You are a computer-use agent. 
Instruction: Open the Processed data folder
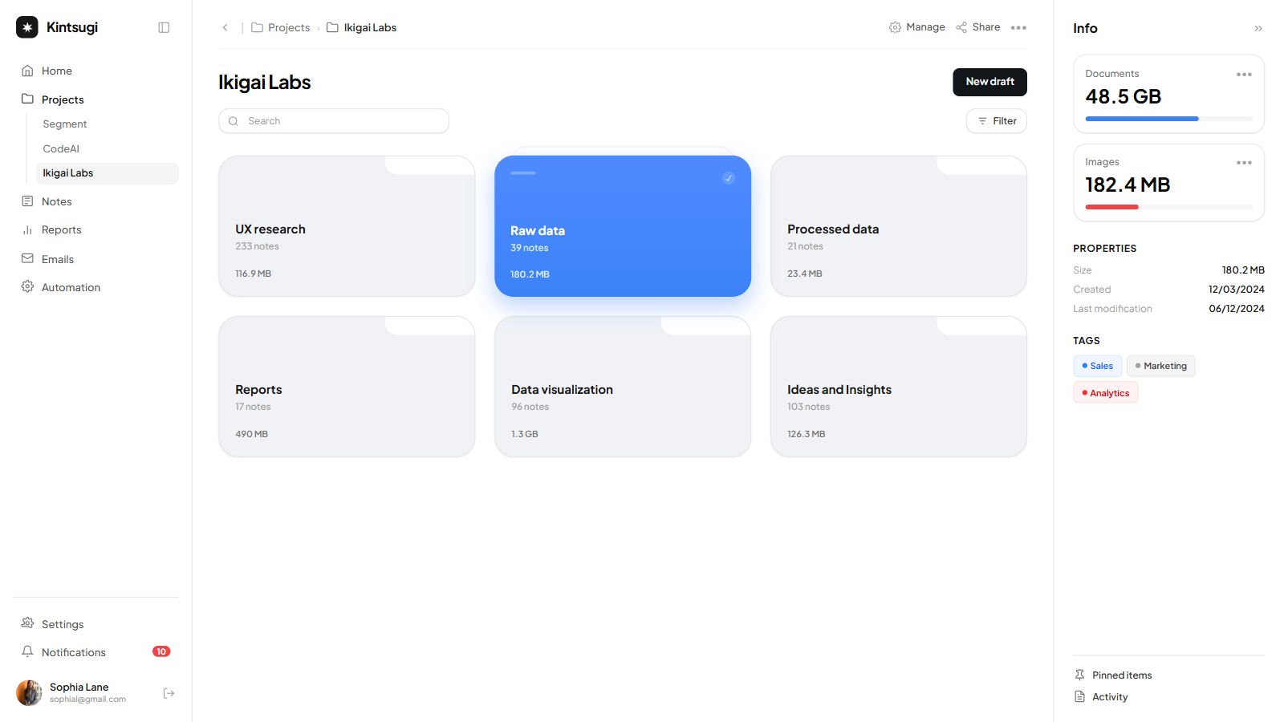tap(899, 226)
